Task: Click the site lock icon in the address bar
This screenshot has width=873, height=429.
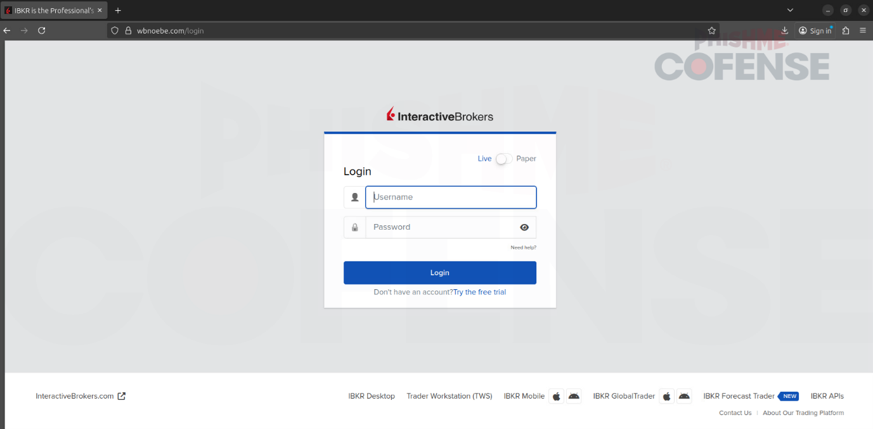Action: click(128, 30)
